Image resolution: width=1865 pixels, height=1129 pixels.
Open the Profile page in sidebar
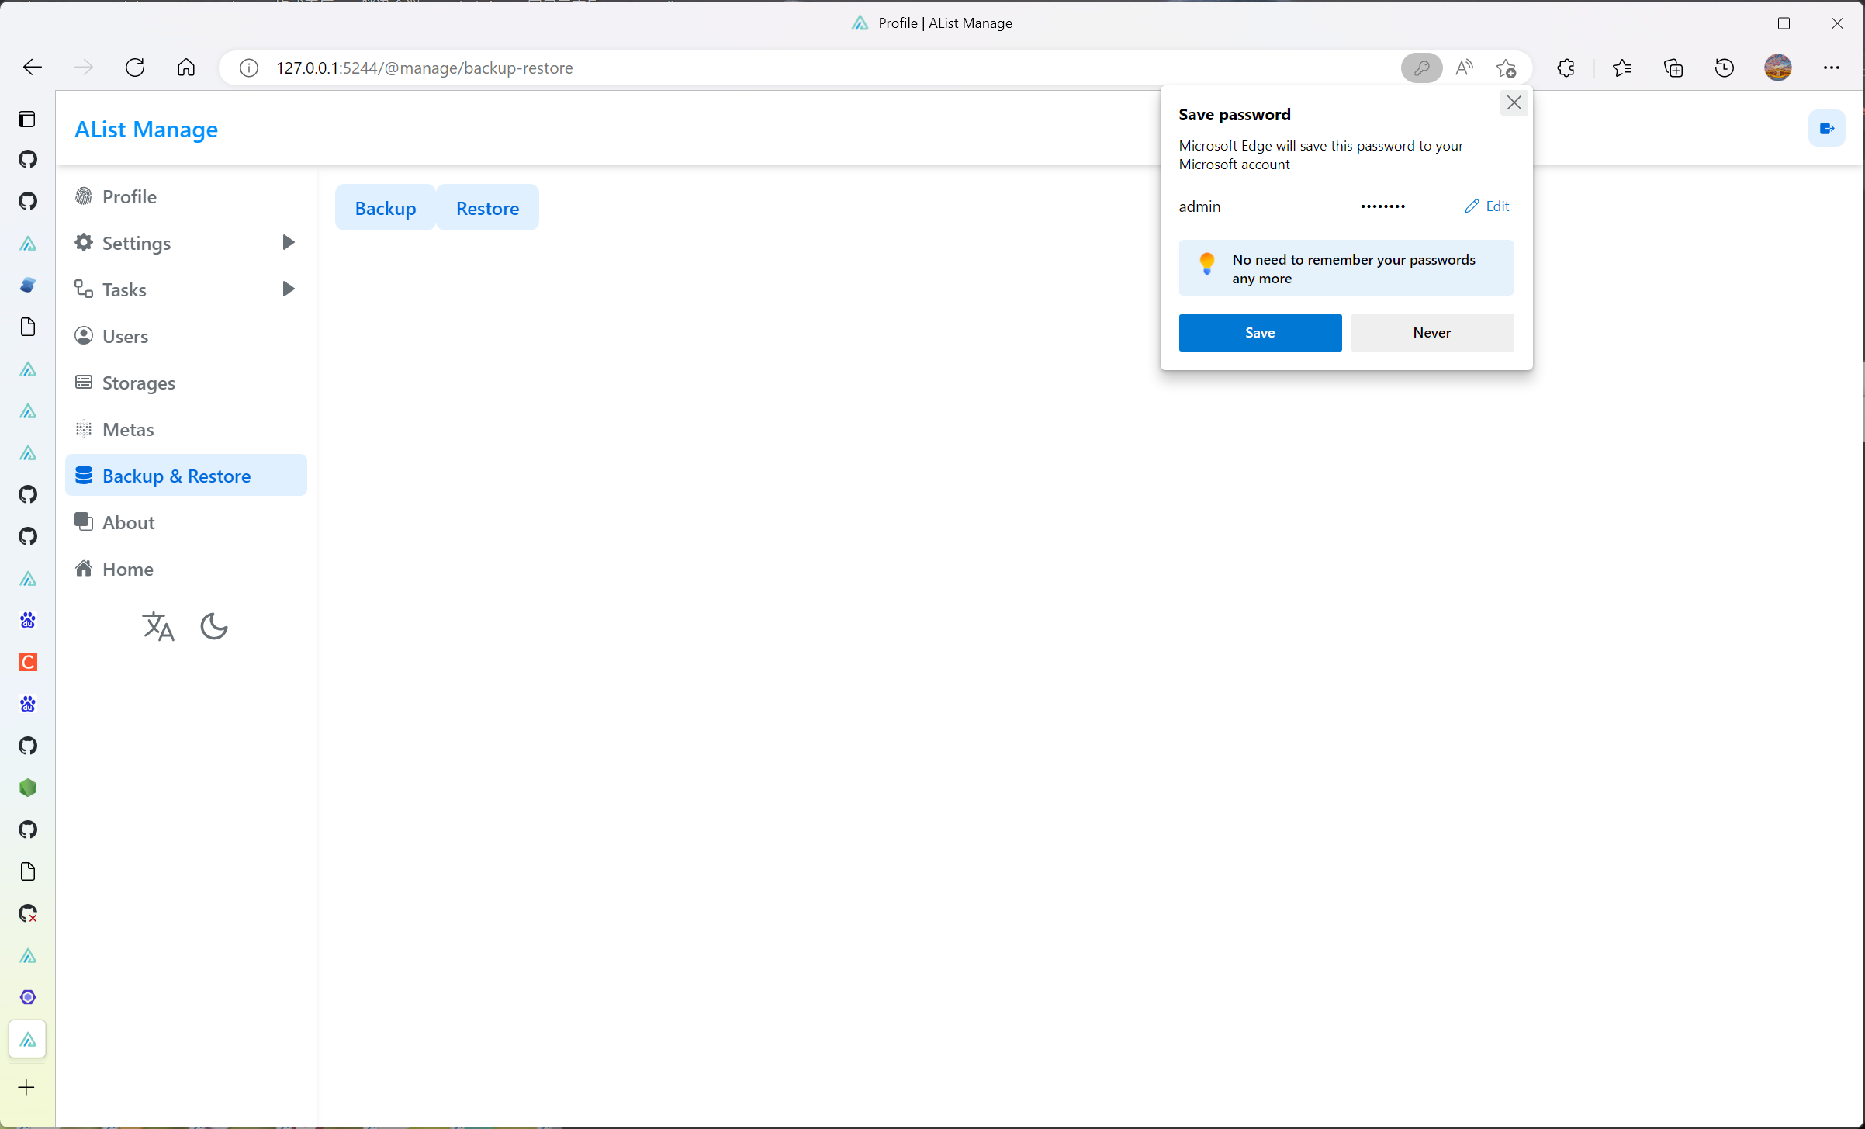tap(186, 196)
